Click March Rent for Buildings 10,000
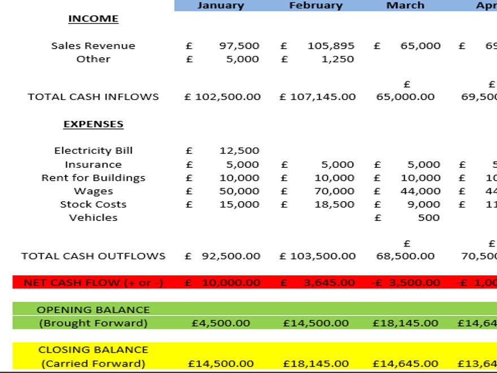The height and width of the screenshot is (373, 497). pos(421,178)
